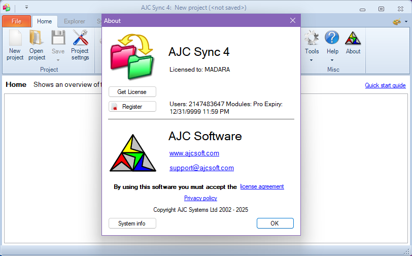The height and width of the screenshot is (256, 412).
Task: Click the color palette theme icon
Action: coord(396,21)
